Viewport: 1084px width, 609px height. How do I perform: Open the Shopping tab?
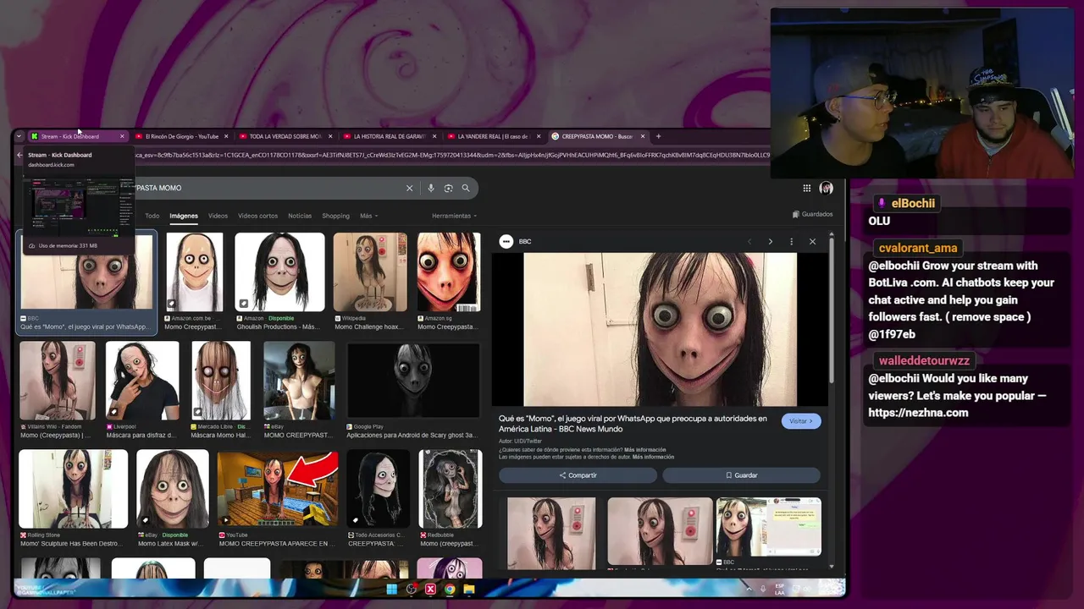335,216
